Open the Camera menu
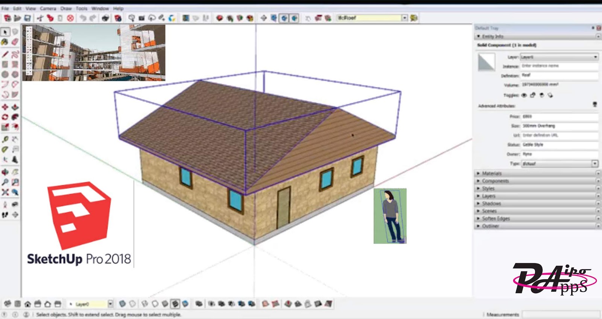 click(x=48, y=8)
